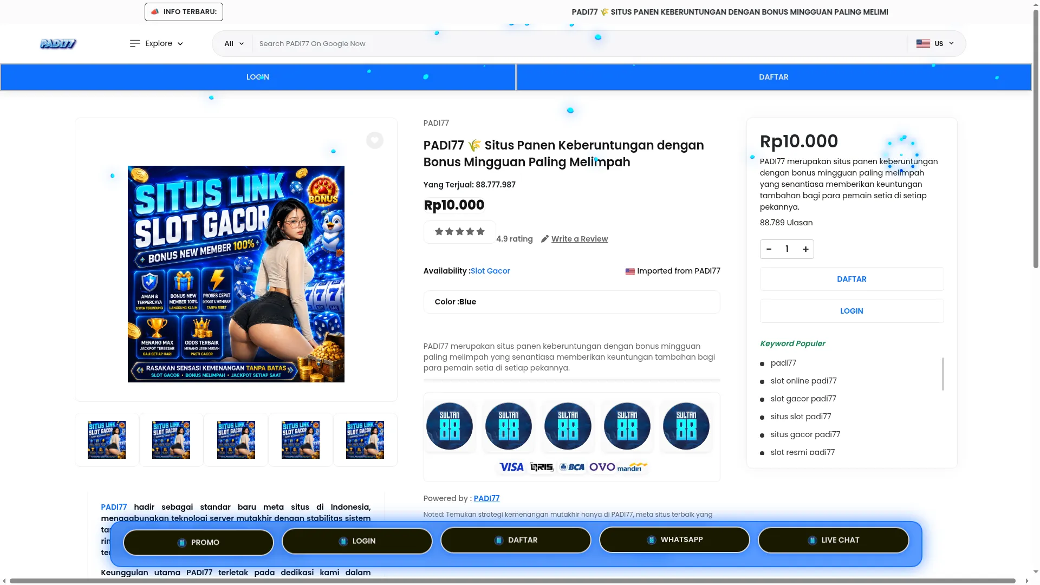
Task: Click the Mandiri payment logo
Action: 632,467
